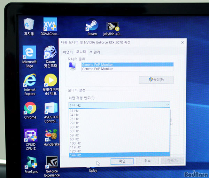Choose 25 Hz refresh rate
Screen dimensions: 209x178
click(x=119, y=119)
